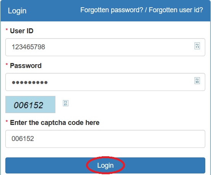Focus the User ID input field
The width and height of the screenshot is (211, 175).
pos(105,47)
